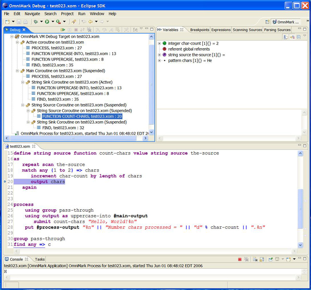Click the Search flashlight toolbar icon
Image resolution: width=311 pixels, height=290 pixels.
(74, 22)
